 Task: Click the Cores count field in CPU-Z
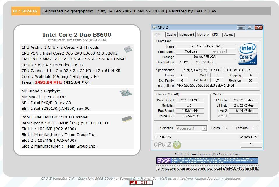pyautogui.click(x=226, y=128)
